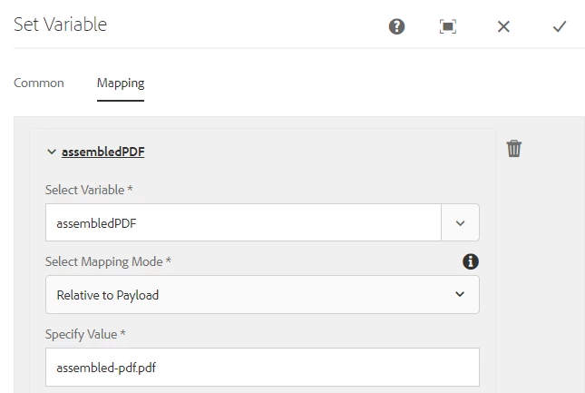The image size is (585, 393).
Task: Open the Select Variable dropdown arrow button
Action: pos(460,222)
